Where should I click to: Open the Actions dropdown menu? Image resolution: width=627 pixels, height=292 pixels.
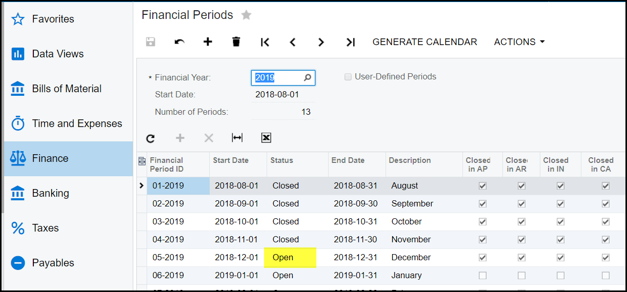(x=519, y=42)
